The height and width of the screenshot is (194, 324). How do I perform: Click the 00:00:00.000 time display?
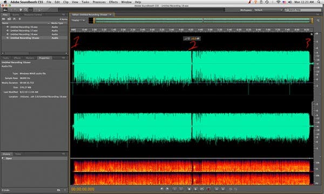click(83, 189)
